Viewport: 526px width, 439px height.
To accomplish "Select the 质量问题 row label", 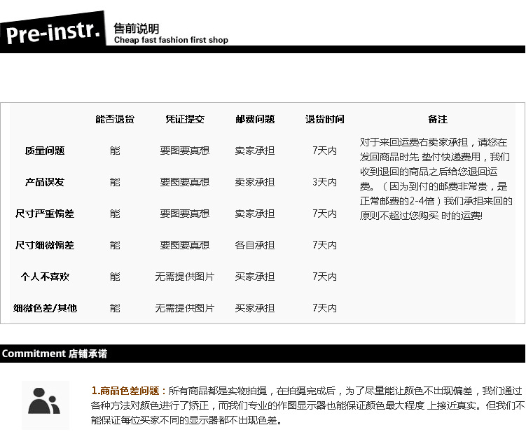I will pos(45,151).
